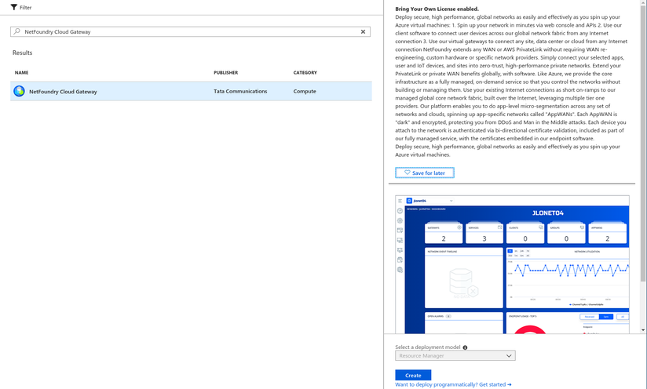Click the heart icon on Save for later

(x=408, y=173)
